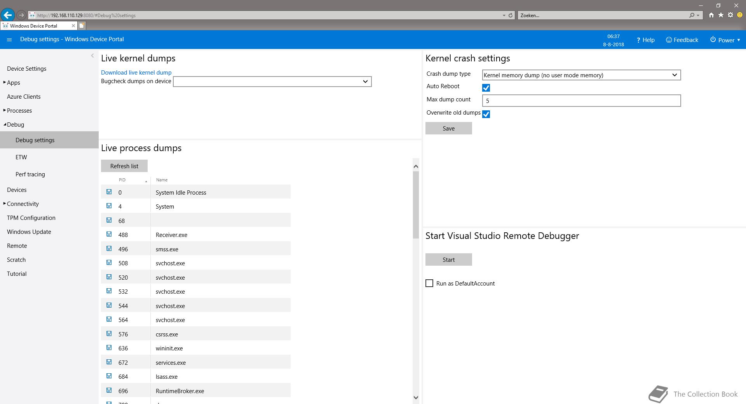Save dump of svchost.exe PID 564

pos(109,319)
